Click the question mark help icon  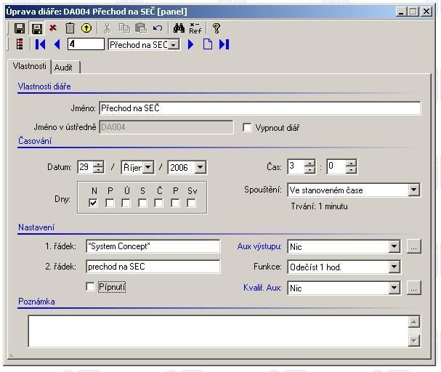coord(216,28)
